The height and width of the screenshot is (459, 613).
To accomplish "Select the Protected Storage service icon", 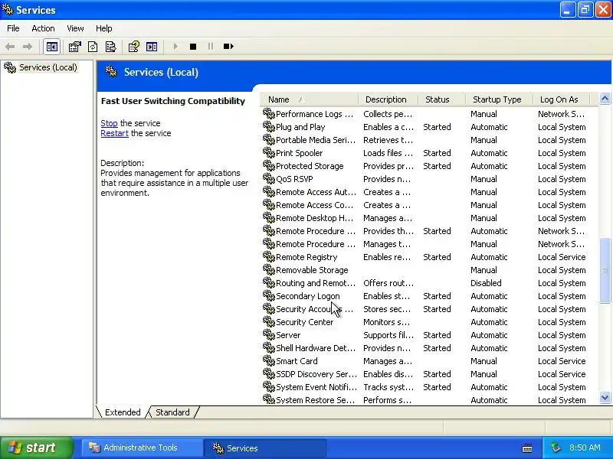I will click(x=269, y=165).
